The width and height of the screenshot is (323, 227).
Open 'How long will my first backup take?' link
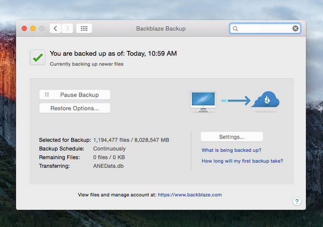[242, 161]
